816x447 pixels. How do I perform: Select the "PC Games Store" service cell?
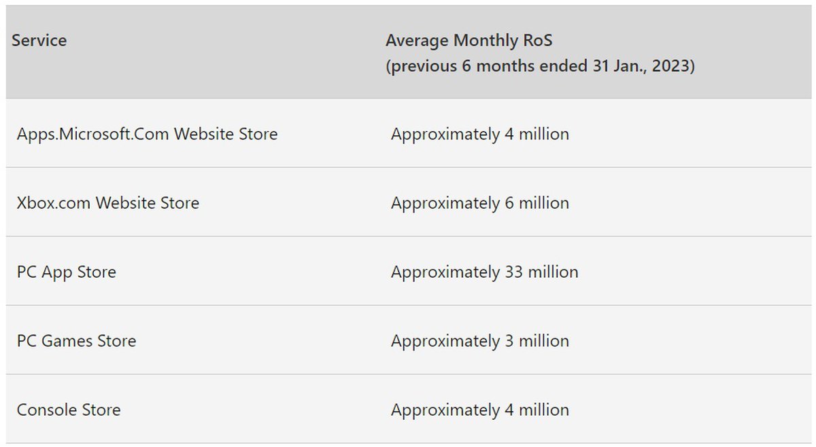pos(76,341)
